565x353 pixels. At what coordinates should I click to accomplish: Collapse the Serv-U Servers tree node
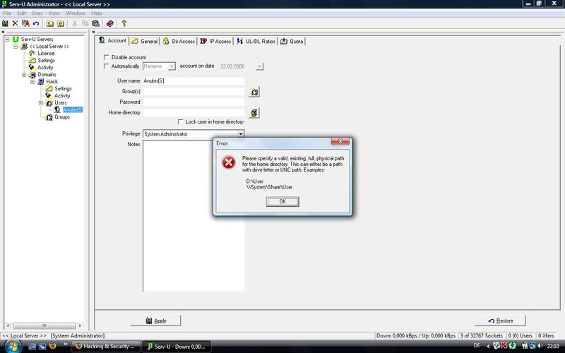[7, 39]
